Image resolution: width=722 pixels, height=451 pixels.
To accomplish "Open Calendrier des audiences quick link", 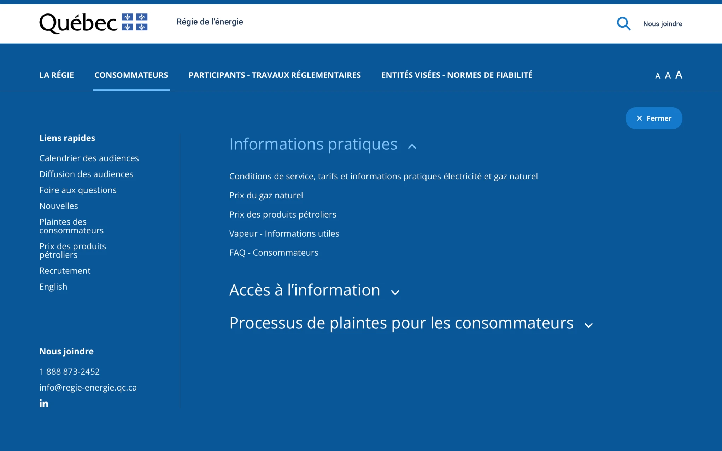I will tap(89, 158).
